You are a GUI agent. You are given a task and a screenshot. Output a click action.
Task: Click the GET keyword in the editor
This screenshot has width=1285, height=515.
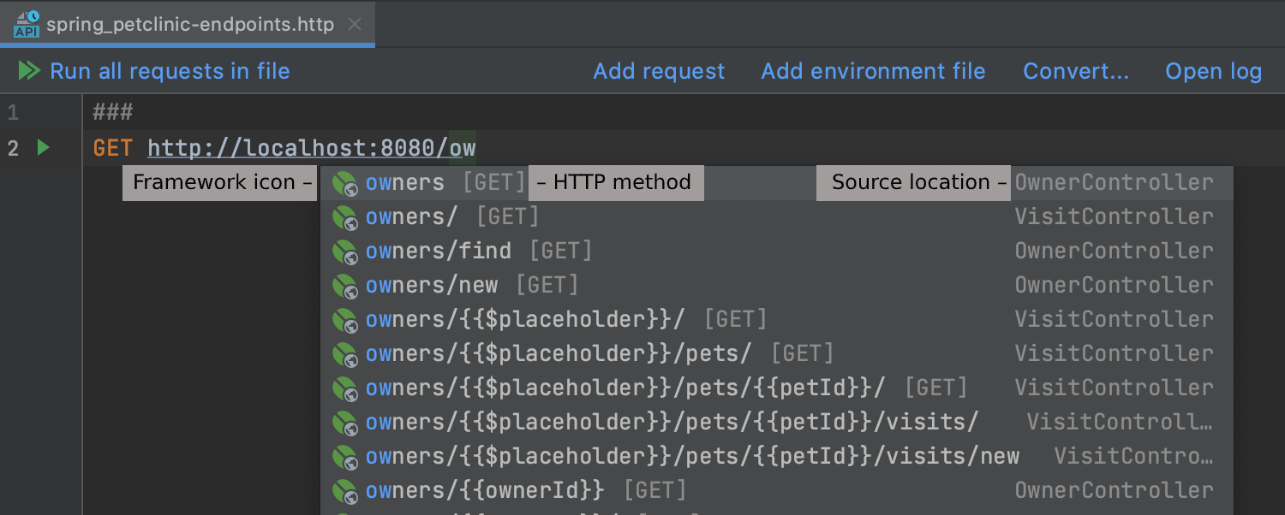(x=113, y=149)
